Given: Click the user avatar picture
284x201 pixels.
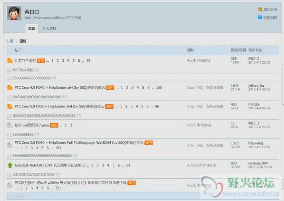Looking at the screenshot, I should click(14, 13).
